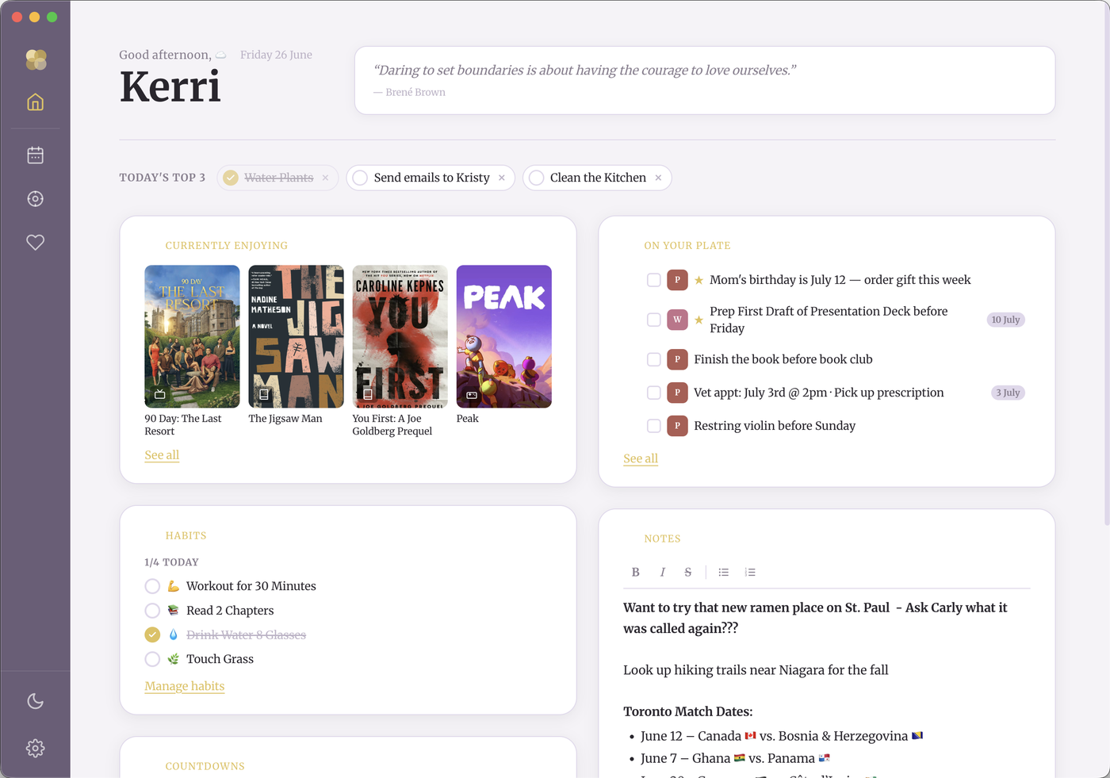Apply italic formatting in Notes
The width and height of the screenshot is (1110, 778).
click(662, 572)
